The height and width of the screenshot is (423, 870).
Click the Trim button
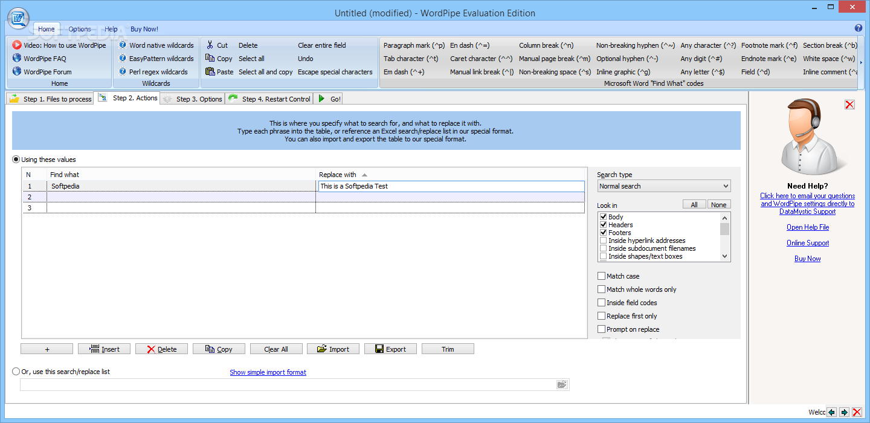click(448, 349)
